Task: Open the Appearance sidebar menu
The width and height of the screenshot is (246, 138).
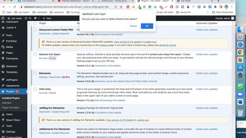Action: (x=13, y=85)
